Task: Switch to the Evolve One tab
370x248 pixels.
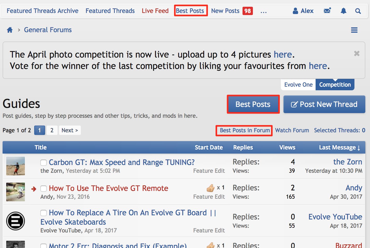Action: pyautogui.click(x=298, y=85)
